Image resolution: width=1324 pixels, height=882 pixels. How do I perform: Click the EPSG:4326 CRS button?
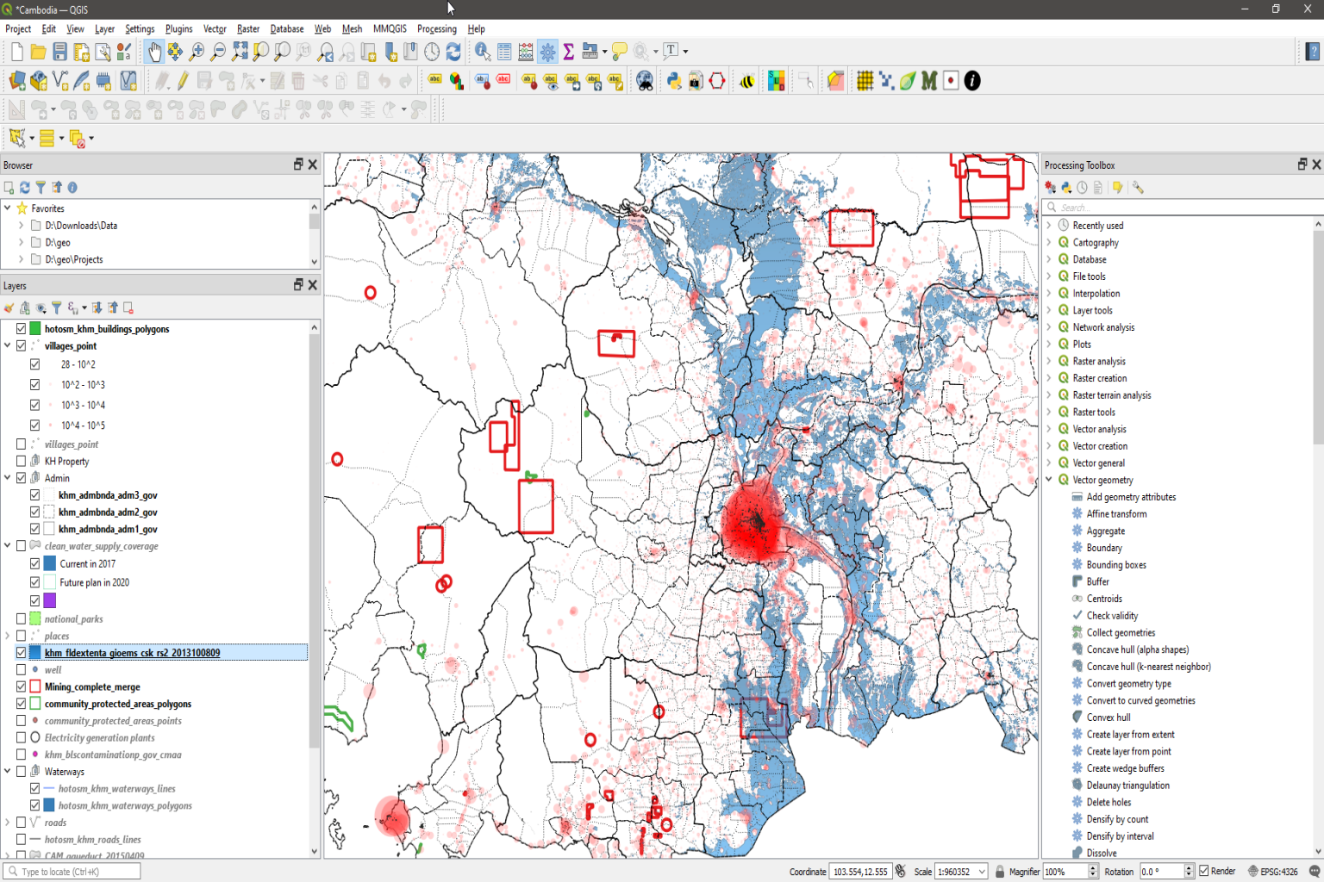[1272, 871]
